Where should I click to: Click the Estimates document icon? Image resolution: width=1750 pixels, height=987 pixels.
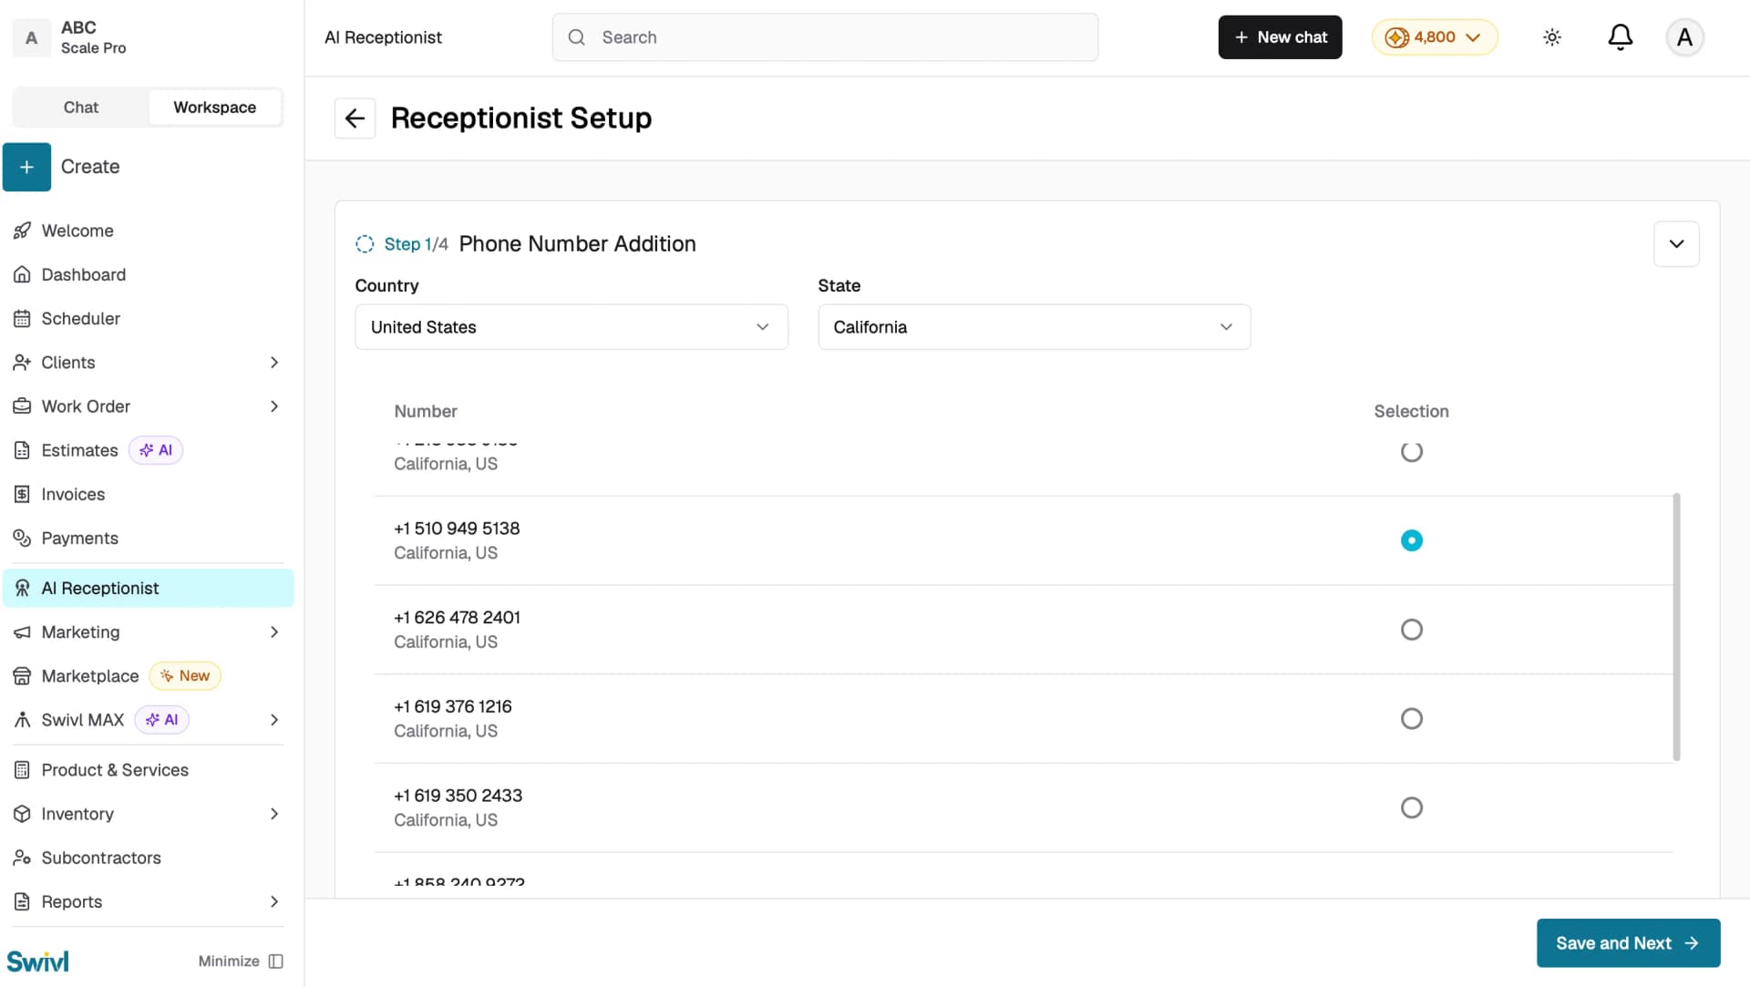pyautogui.click(x=22, y=450)
